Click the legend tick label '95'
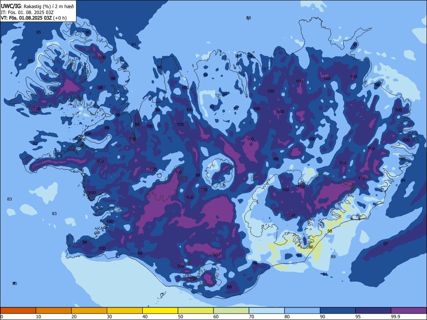This screenshot has height=320, width=427. coord(358,317)
